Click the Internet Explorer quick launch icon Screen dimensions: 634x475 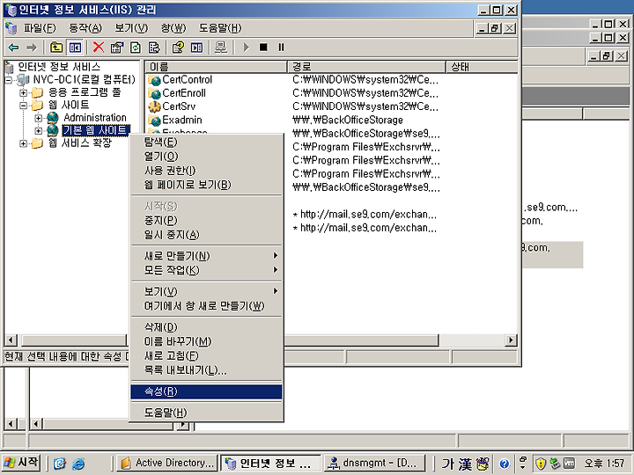[78, 463]
